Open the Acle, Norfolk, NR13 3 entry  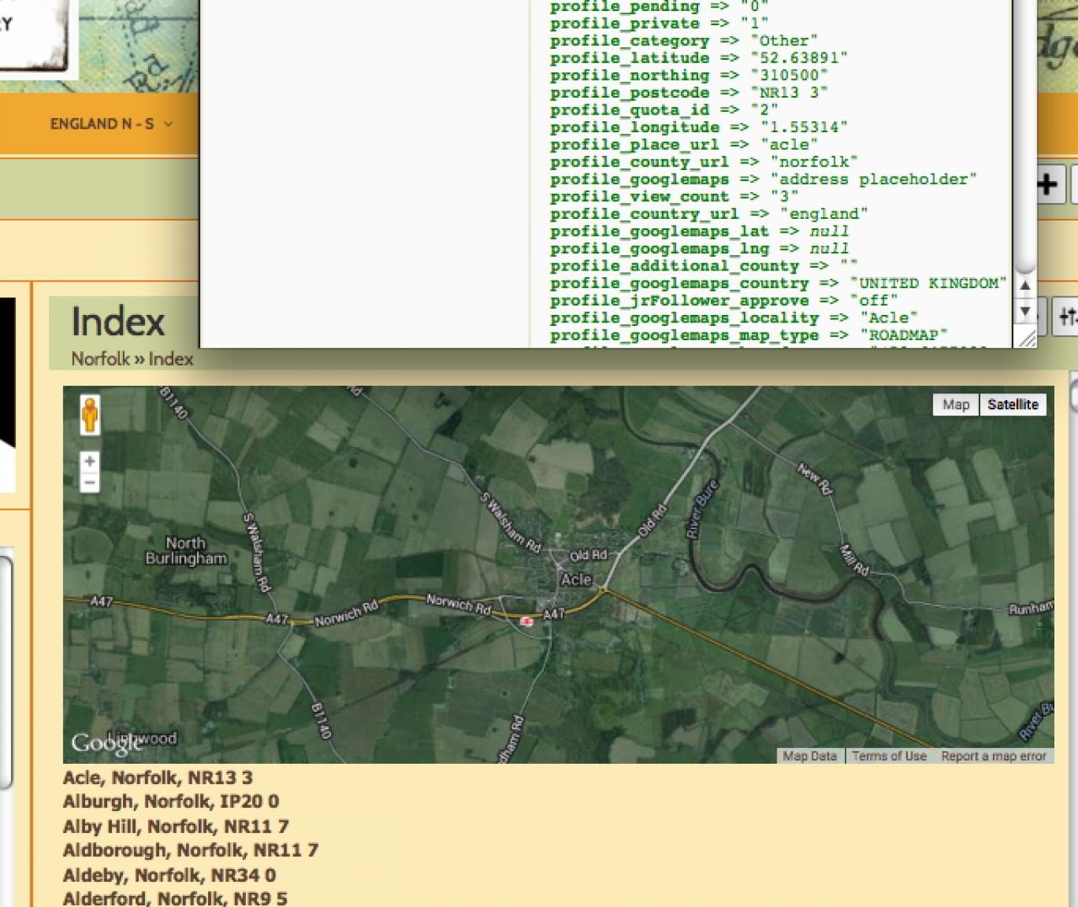pyautogui.click(x=157, y=777)
